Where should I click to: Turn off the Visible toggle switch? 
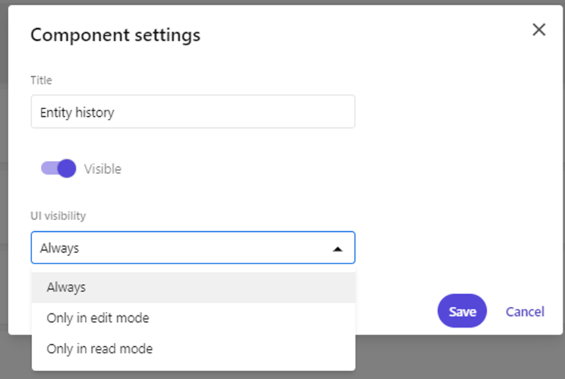pyautogui.click(x=59, y=169)
